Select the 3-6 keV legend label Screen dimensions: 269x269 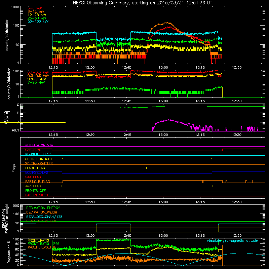(x=35, y=8)
